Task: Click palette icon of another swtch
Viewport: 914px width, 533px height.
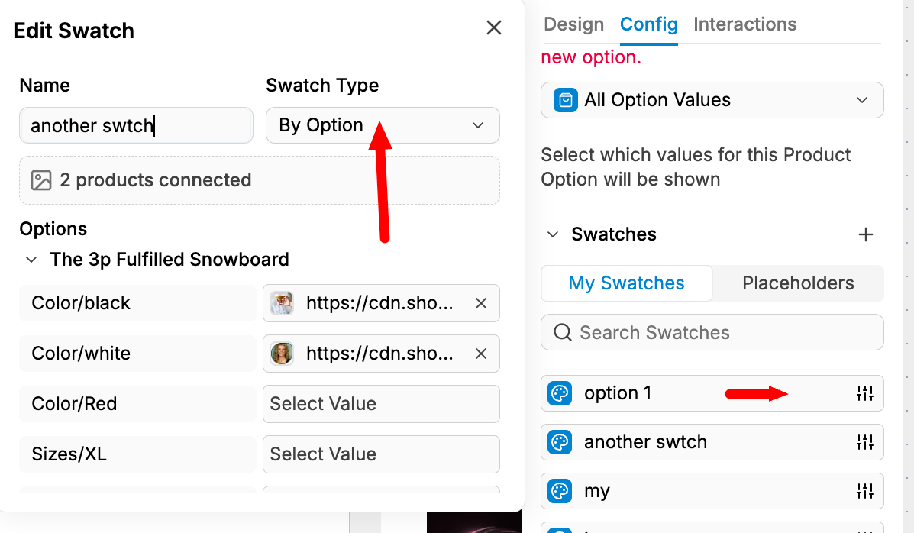Action: coord(560,443)
